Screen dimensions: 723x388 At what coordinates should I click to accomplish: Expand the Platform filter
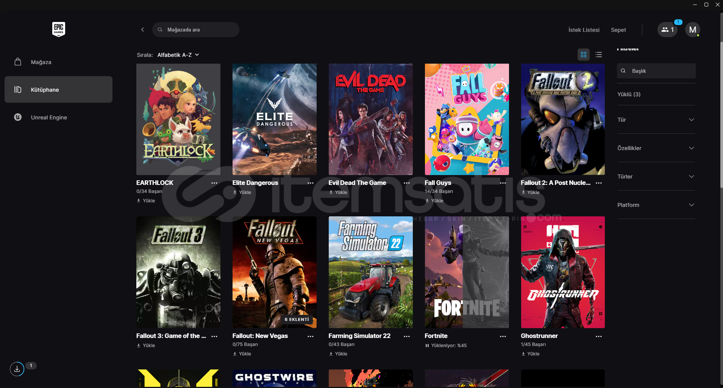[x=656, y=205]
